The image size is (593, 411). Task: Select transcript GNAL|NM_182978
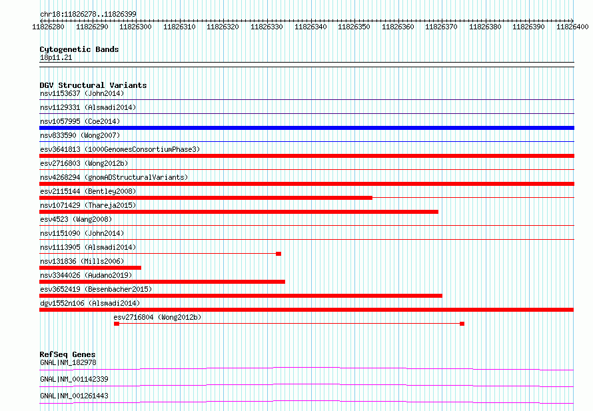[68, 362]
